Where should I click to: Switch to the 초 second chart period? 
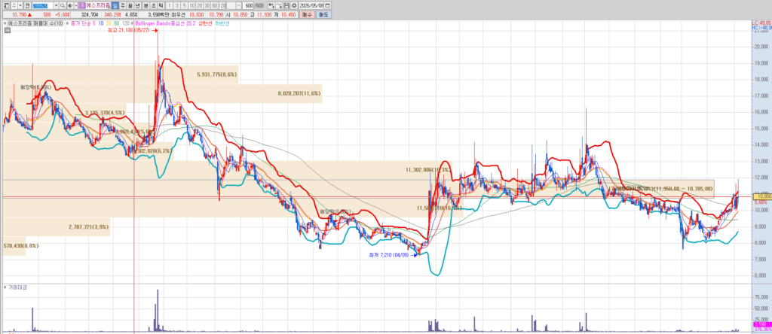pos(153,5)
